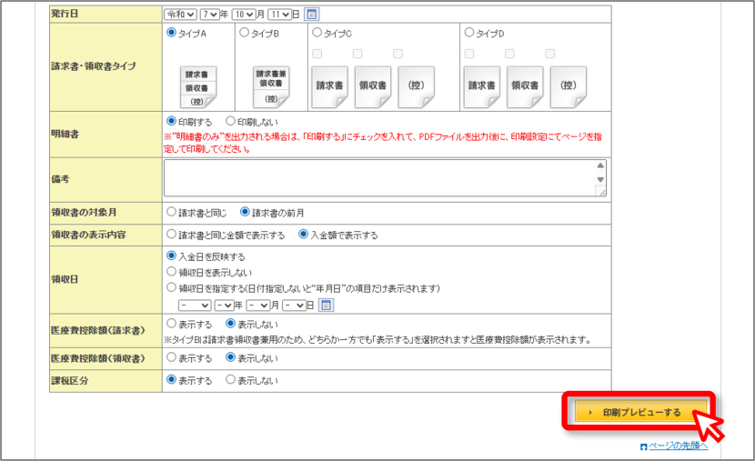755x461 pixels.
Task: Open the 令和 era dropdown in 発行日
Action: click(181, 15)
